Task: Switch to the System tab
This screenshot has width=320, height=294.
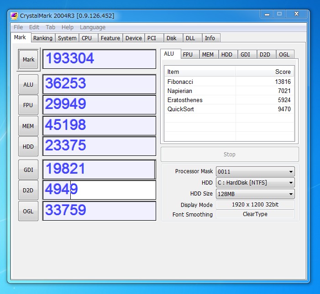Action: pos(67,38)
